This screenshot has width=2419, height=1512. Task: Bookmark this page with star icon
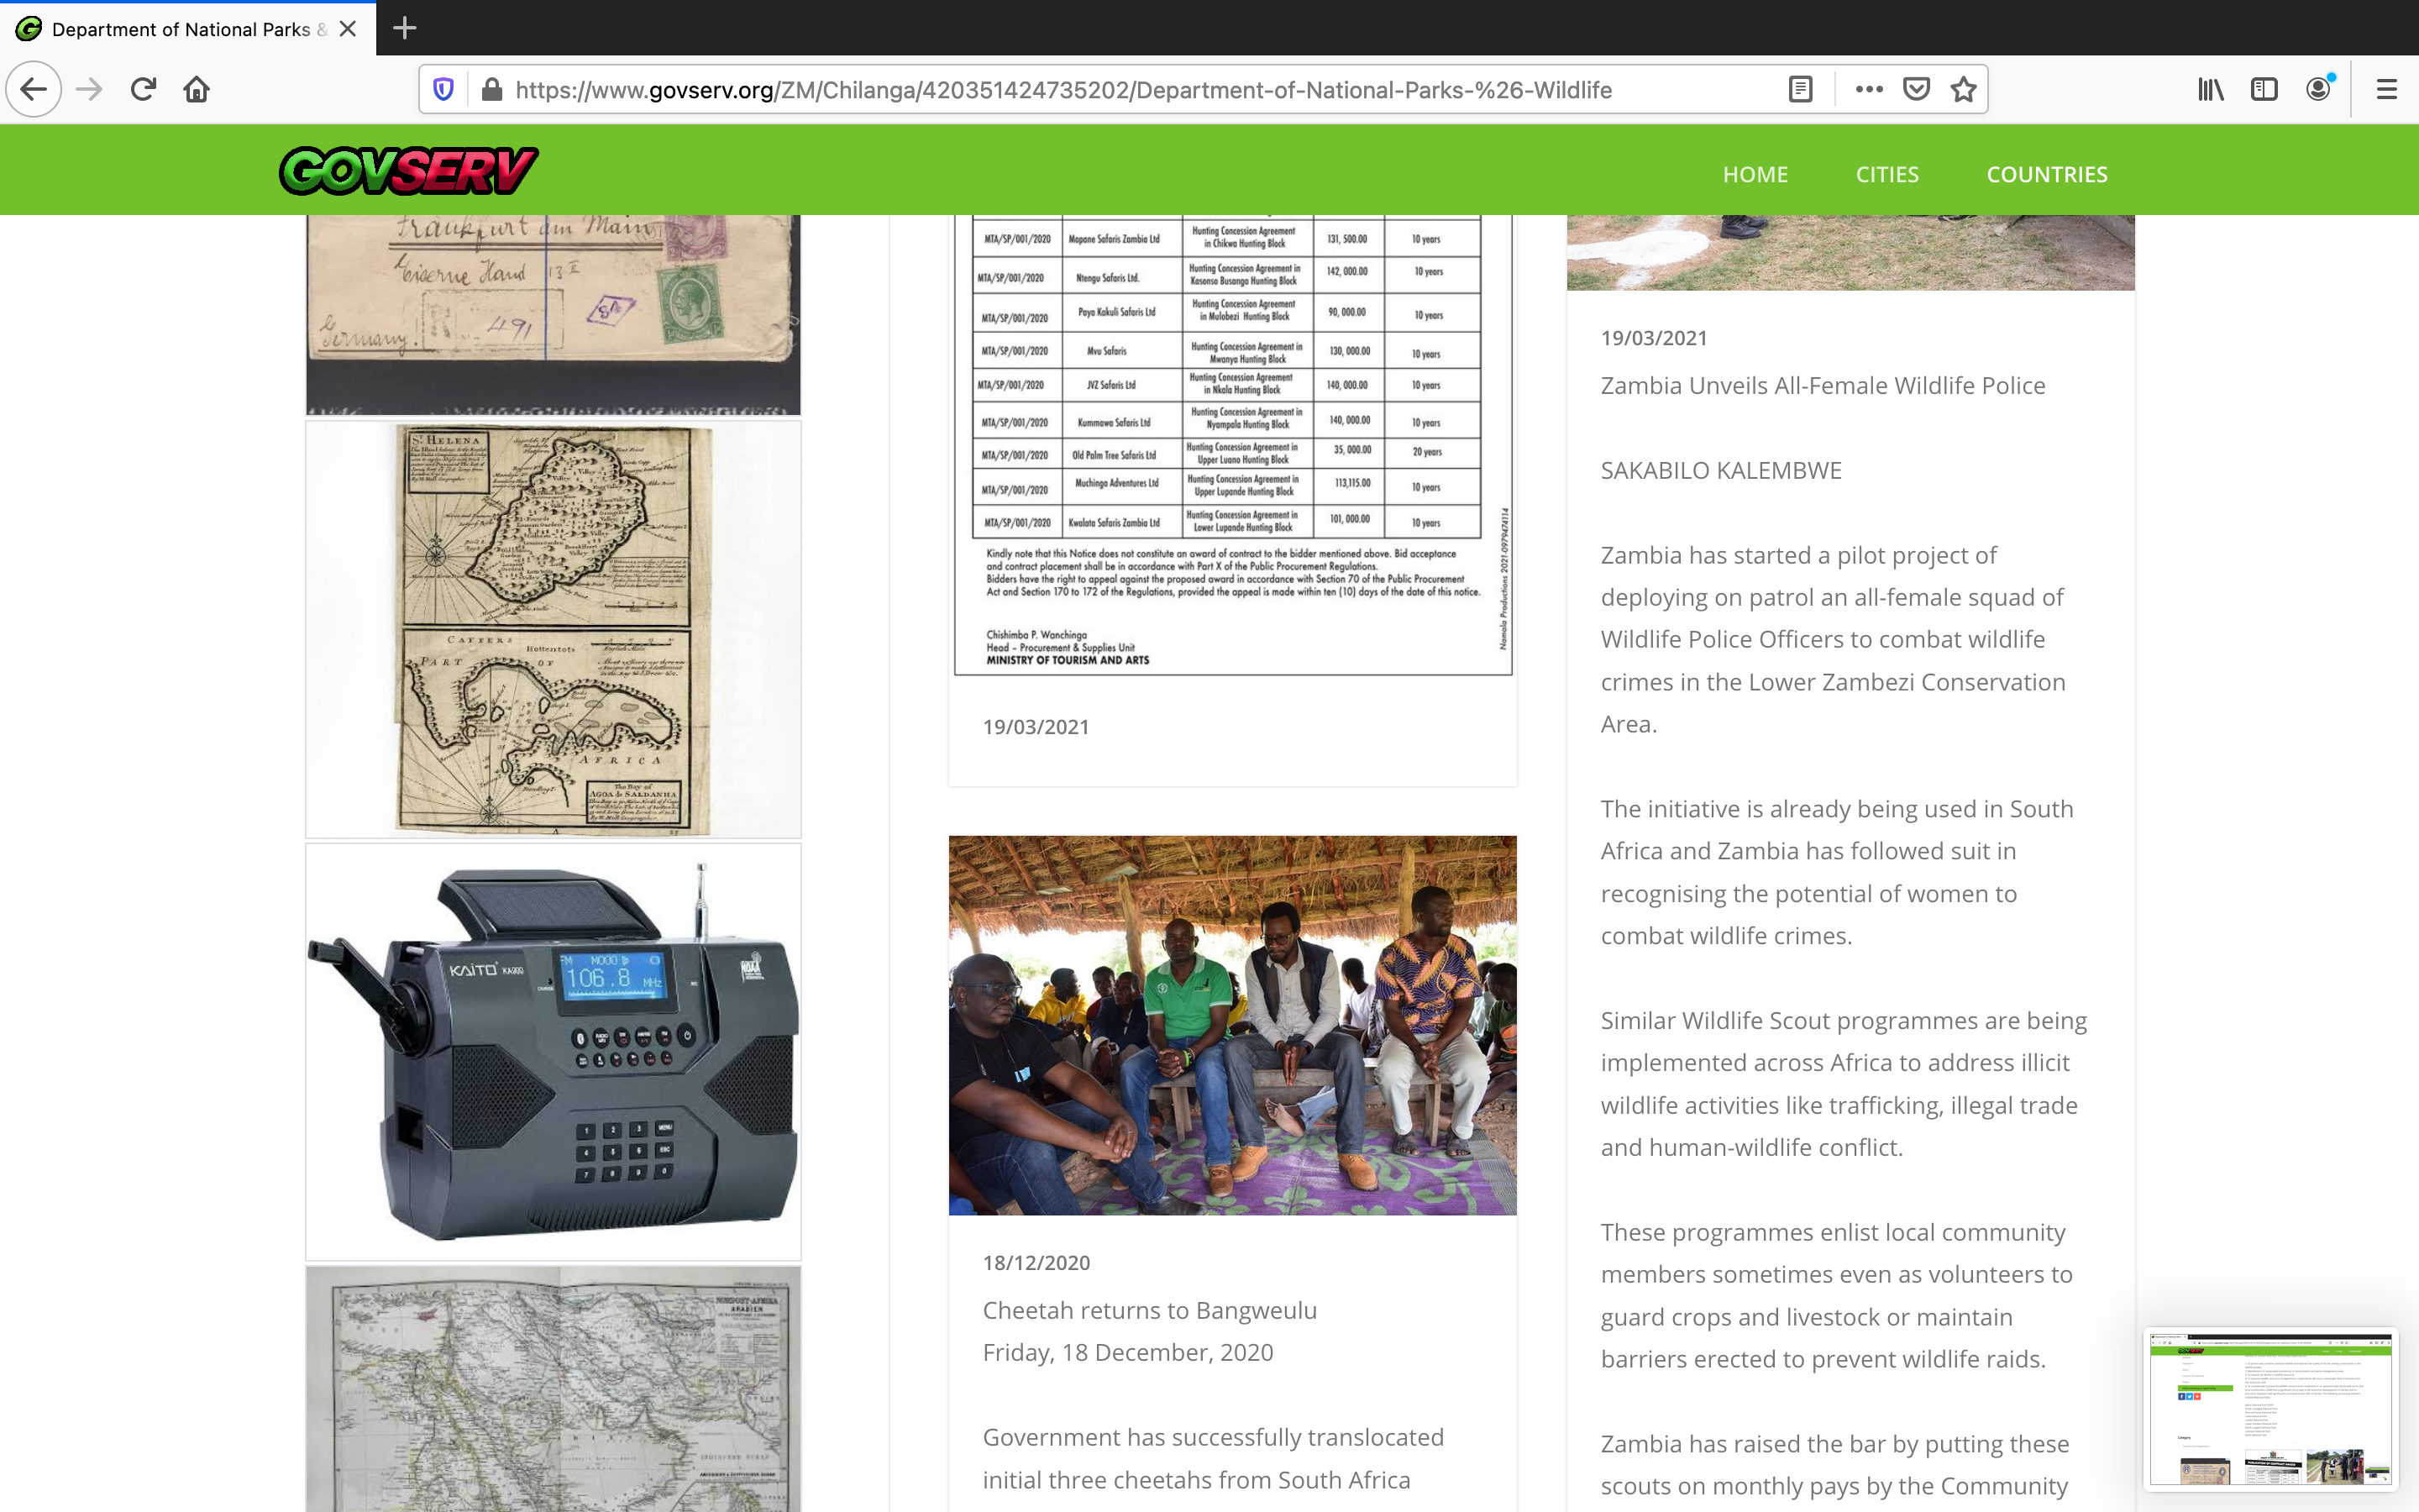(x=1963, y=90)
